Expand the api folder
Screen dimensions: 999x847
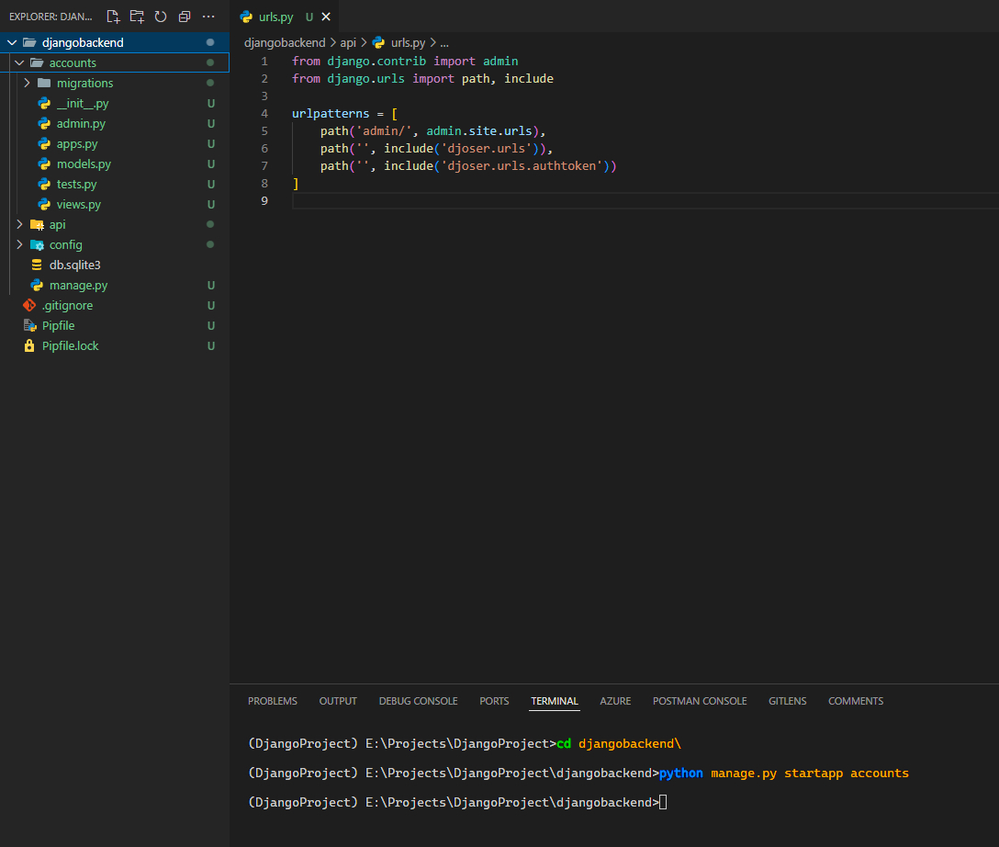57,224
